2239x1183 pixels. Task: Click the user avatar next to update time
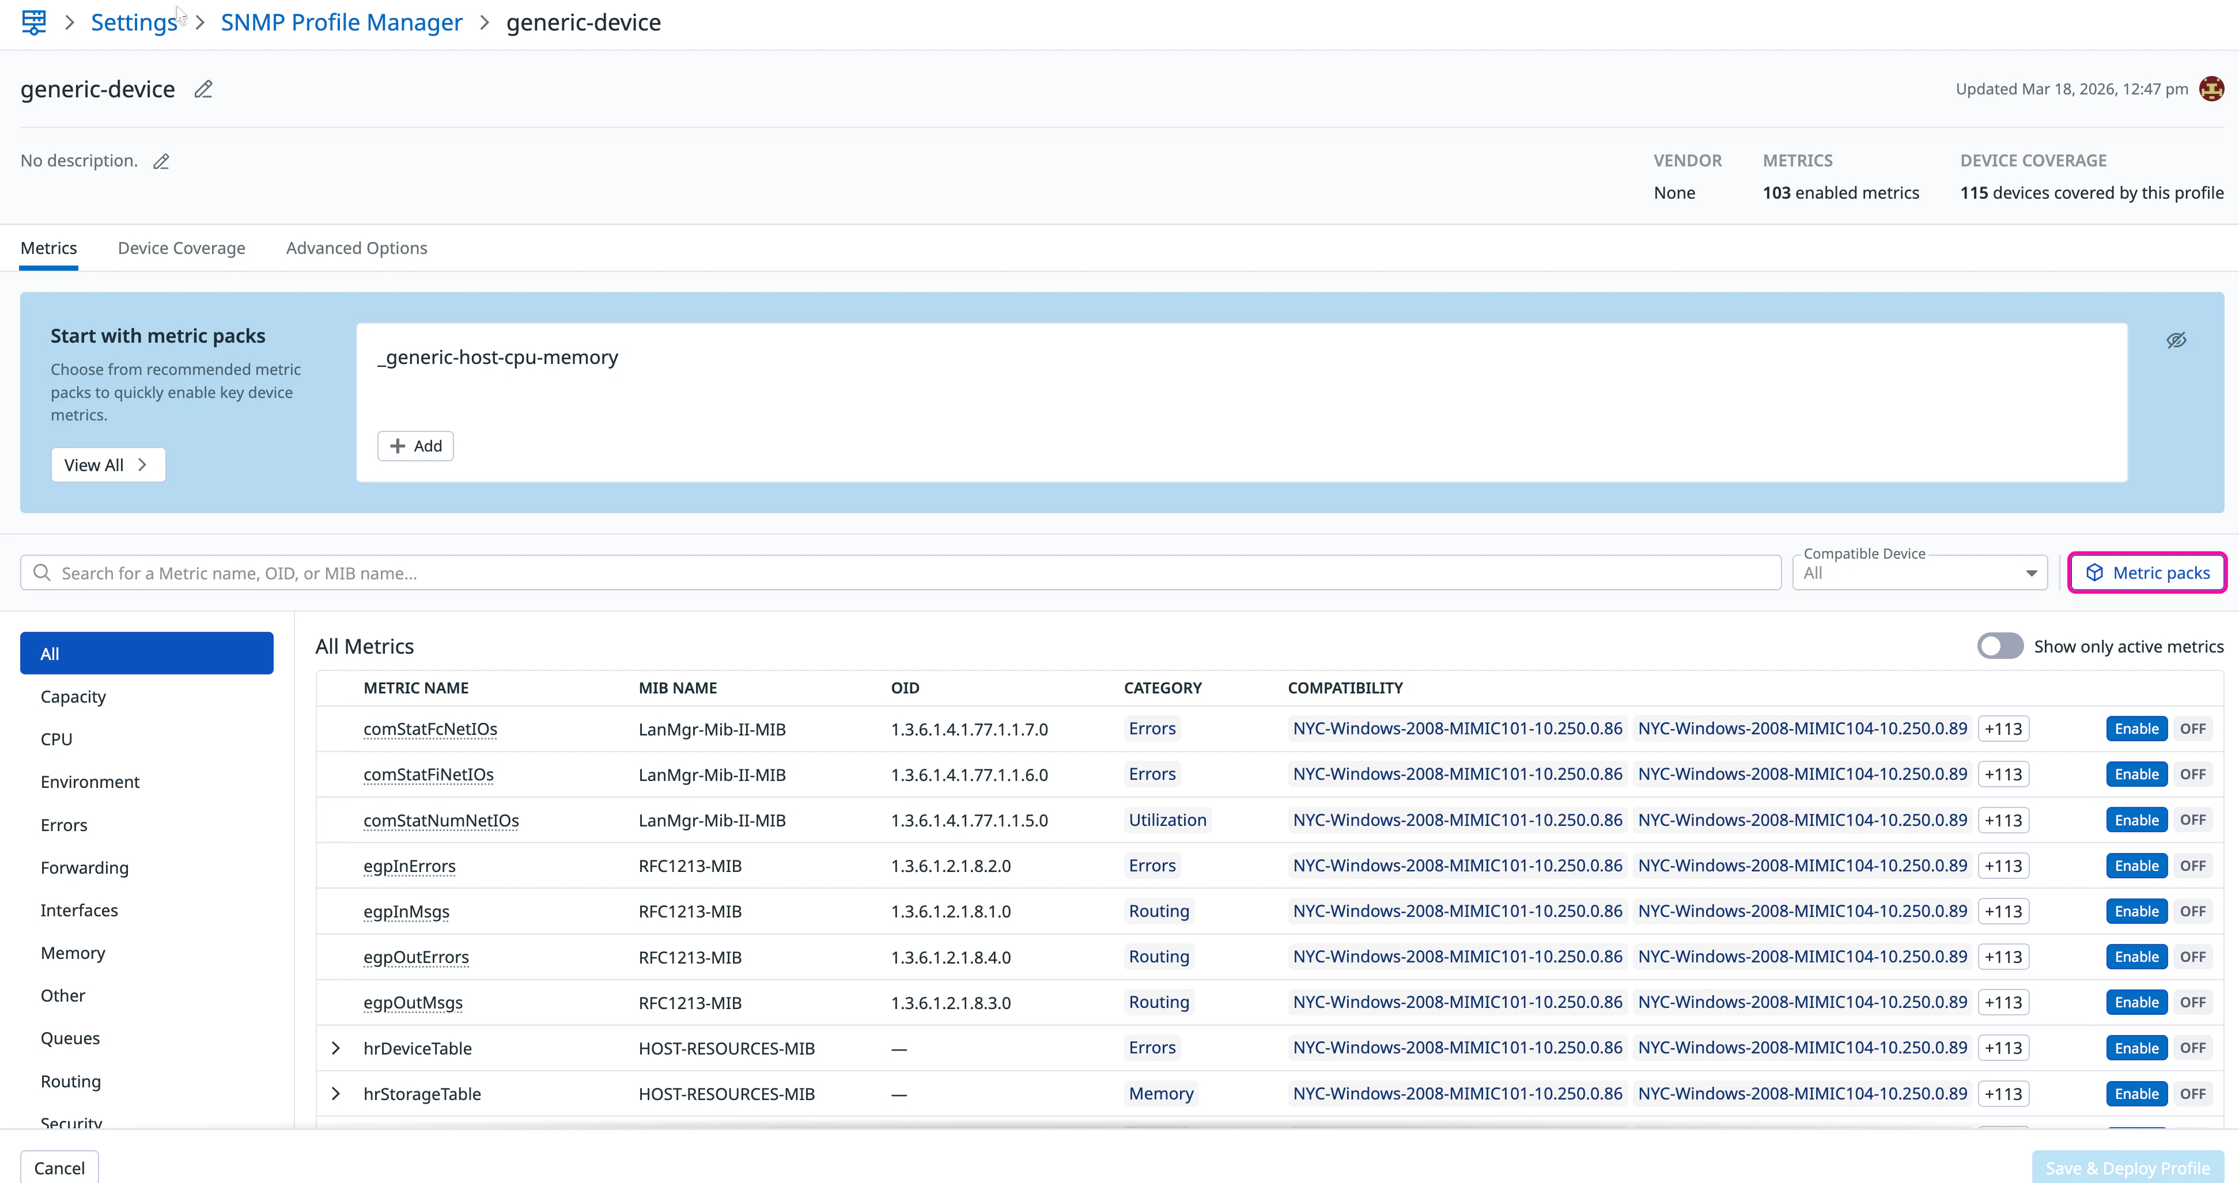click(x=2211, y=89)
